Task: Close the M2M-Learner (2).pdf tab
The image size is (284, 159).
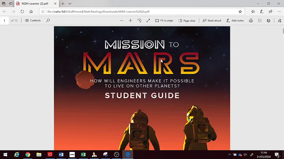Action: [55, 4]
